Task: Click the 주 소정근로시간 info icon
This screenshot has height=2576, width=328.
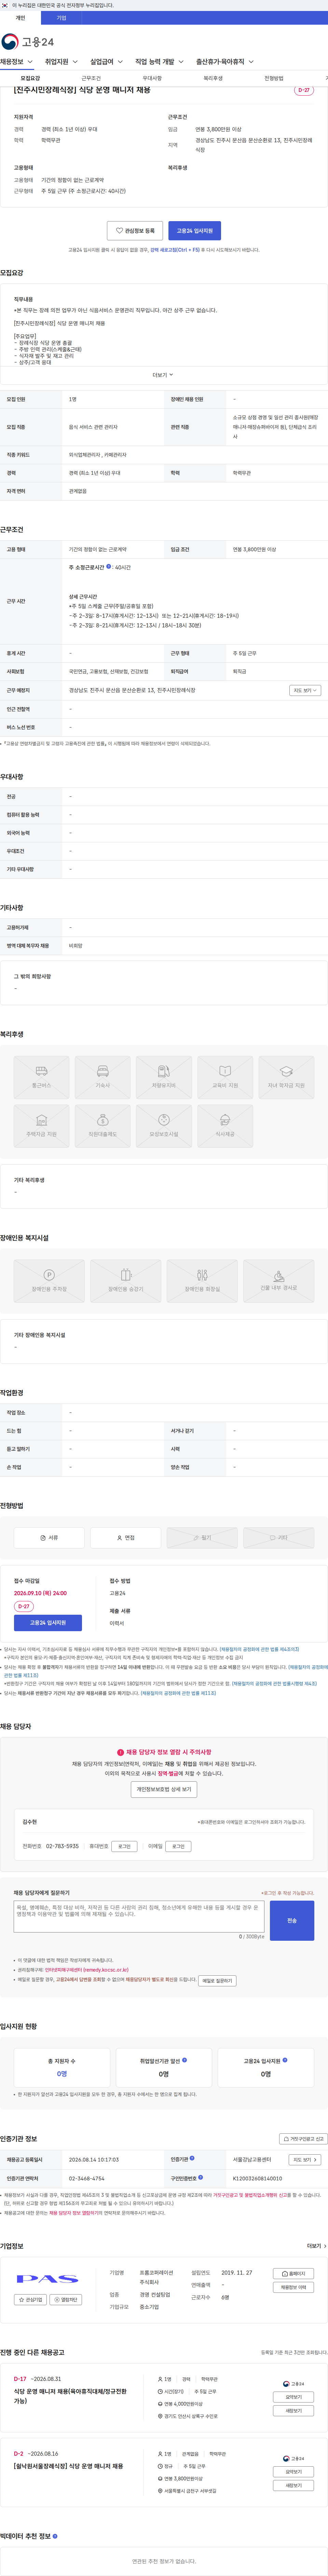Action: pyautogui.click(x=109, y=566)
